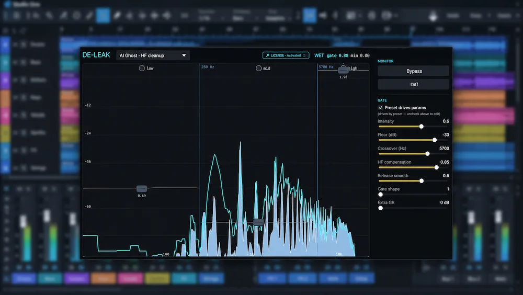
Task: Click the Release smooth value 0.6
Action: pos(446,176)
